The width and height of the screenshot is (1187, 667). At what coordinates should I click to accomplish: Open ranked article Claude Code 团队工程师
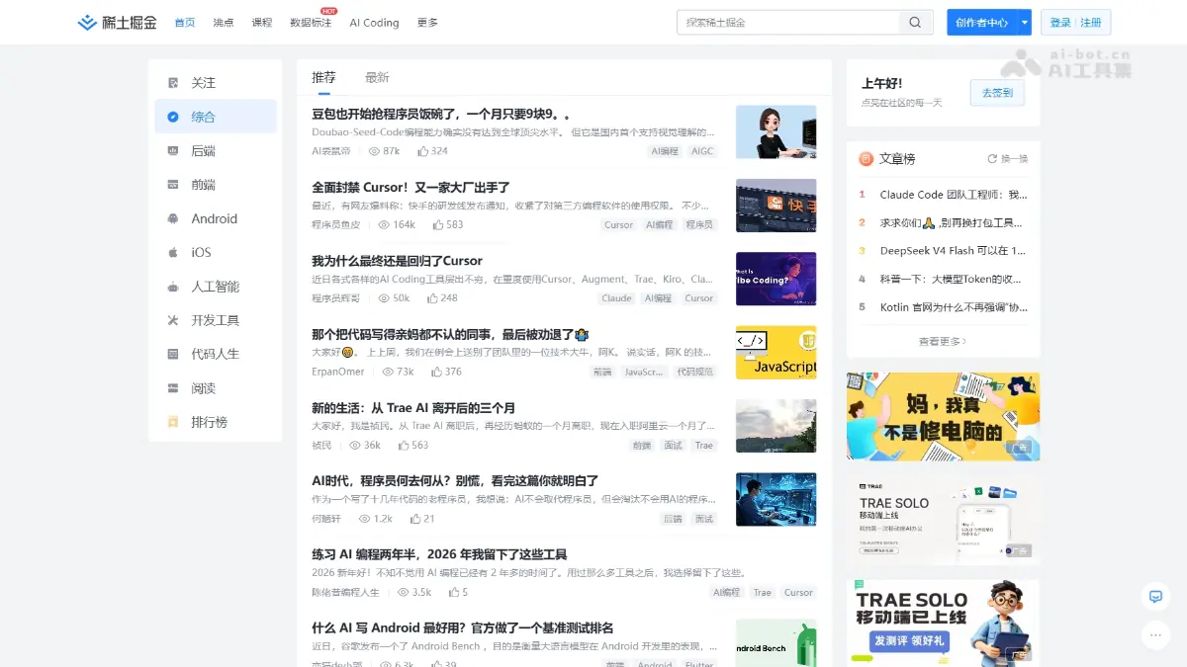pyautogui.click(x=954, y=195)
